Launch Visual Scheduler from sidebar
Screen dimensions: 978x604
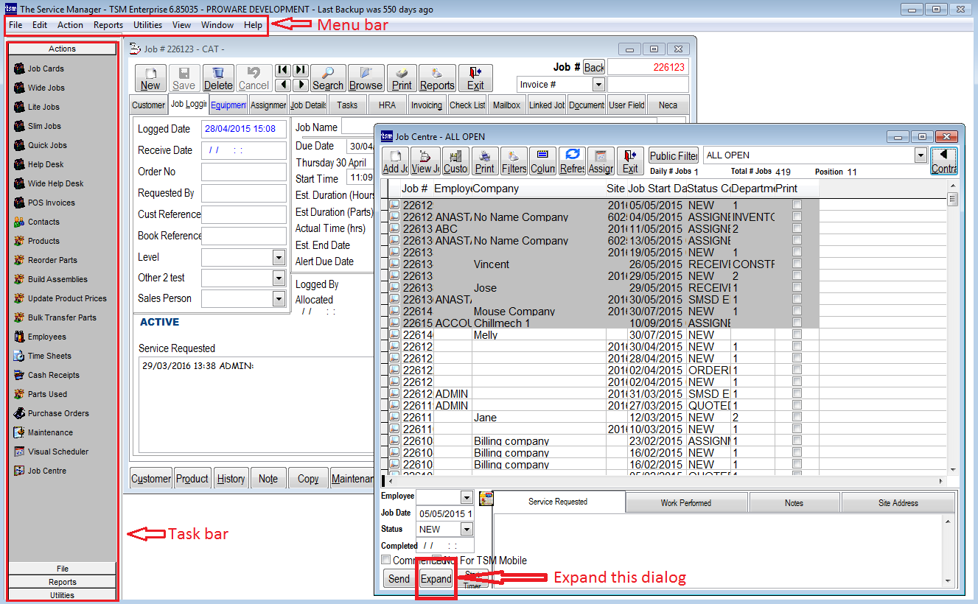57,452
